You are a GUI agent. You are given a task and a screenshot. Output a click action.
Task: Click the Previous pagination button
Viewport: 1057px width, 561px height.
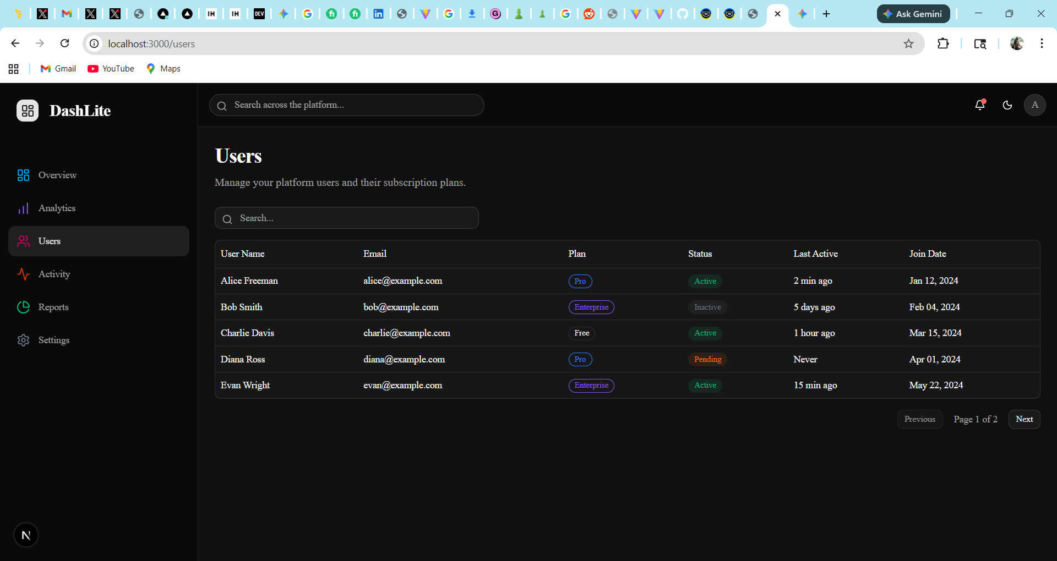(919, 419)
